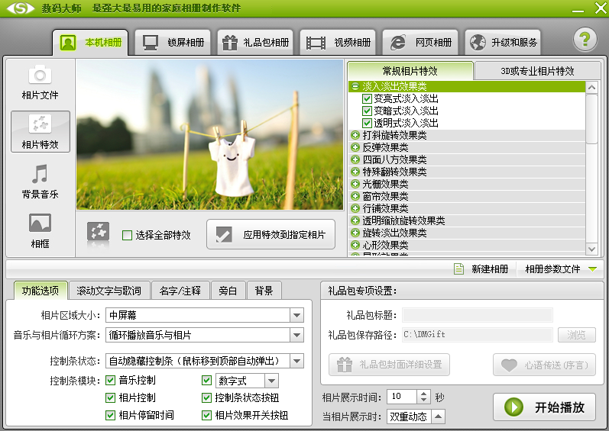The height and width of the screenshot is (431, 609).
Task: Open 礼品包相册 gift box icon tab
Action: point(229,42)
